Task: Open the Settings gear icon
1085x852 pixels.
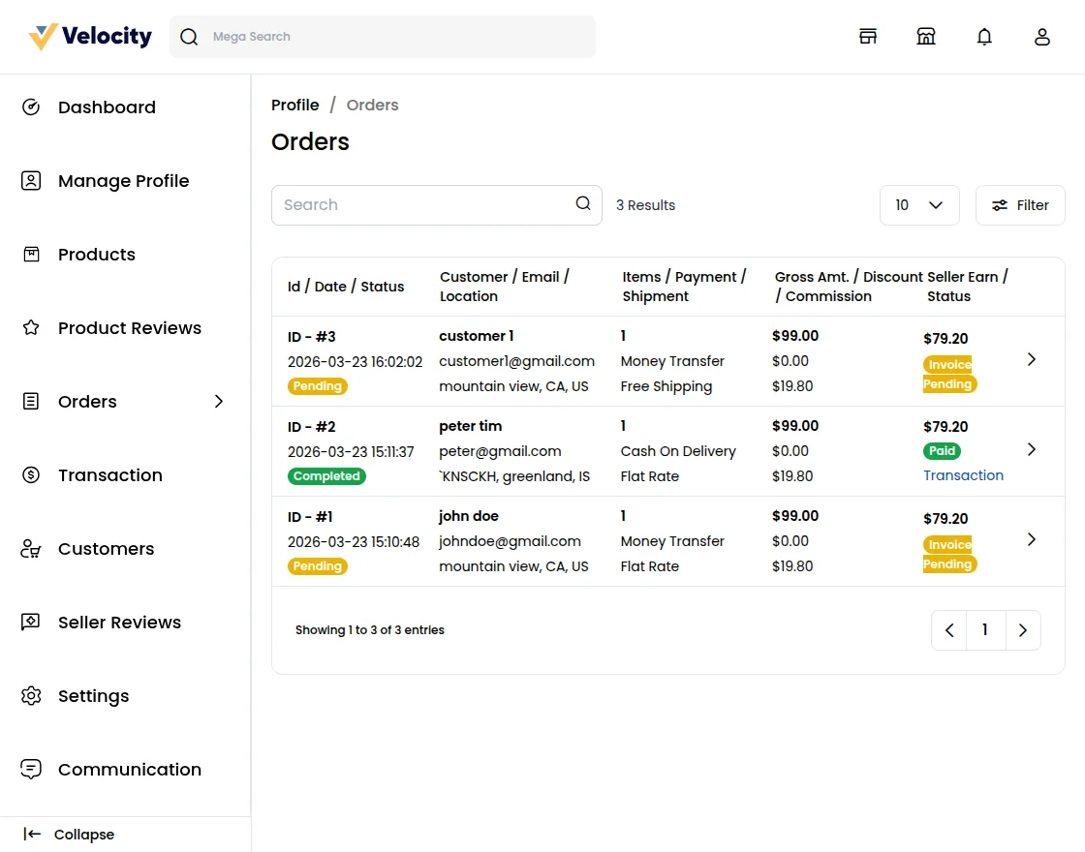Action: 30,695
